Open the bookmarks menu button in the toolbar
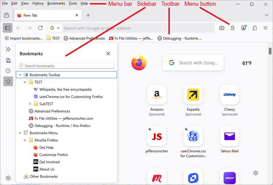 coord(233,28)
